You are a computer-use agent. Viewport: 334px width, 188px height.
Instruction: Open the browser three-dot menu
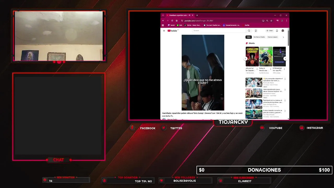287,21
